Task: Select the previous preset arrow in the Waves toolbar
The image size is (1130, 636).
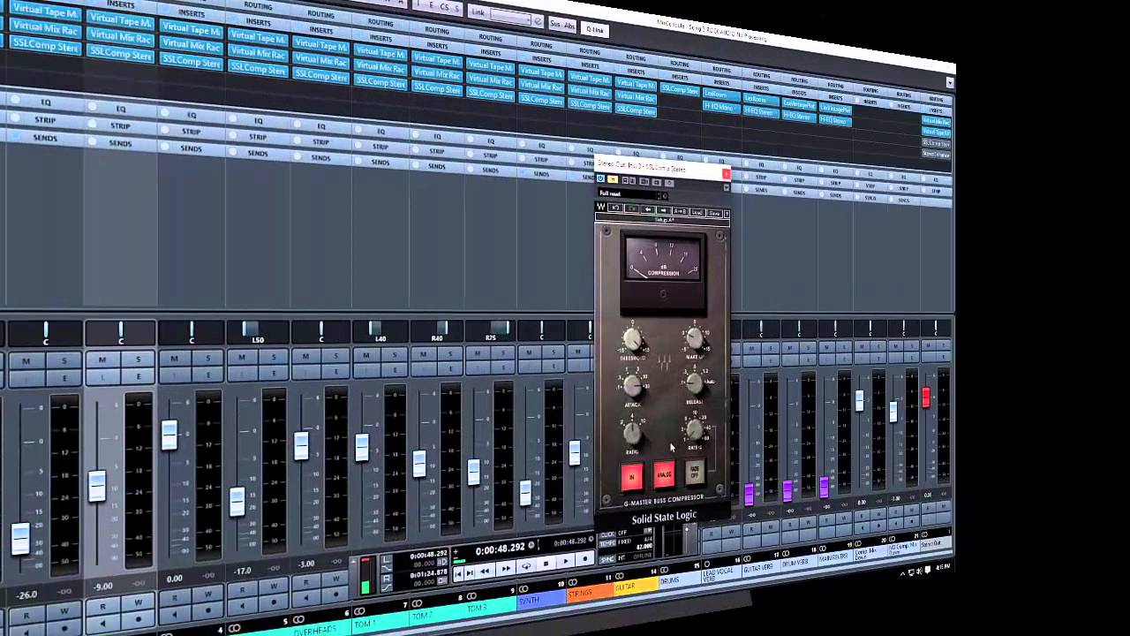Action: point(648,209)
